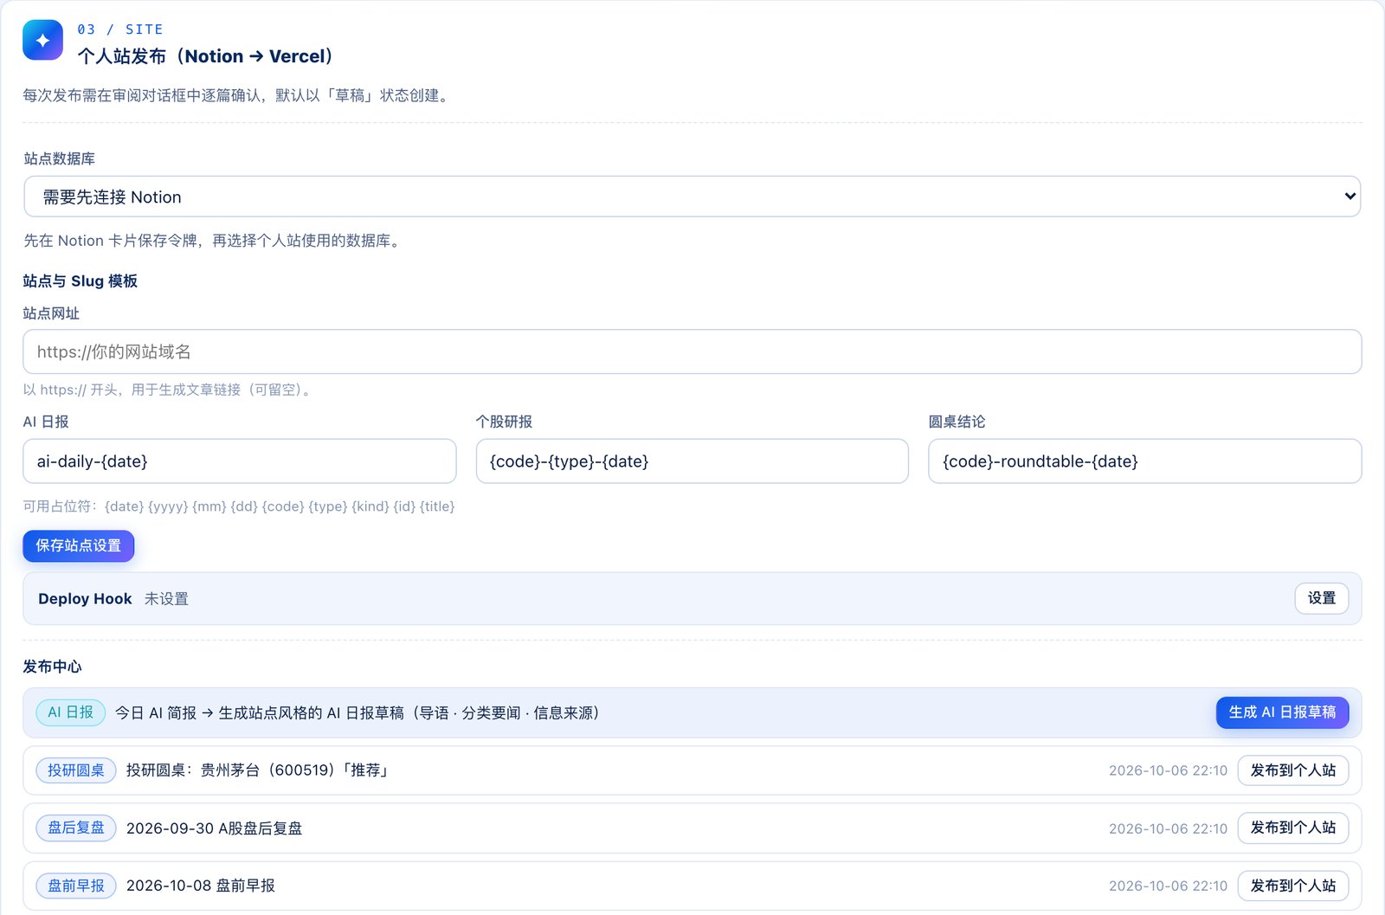Select the text 2026-09-30 A股盘后复盘

click(214, 828)
